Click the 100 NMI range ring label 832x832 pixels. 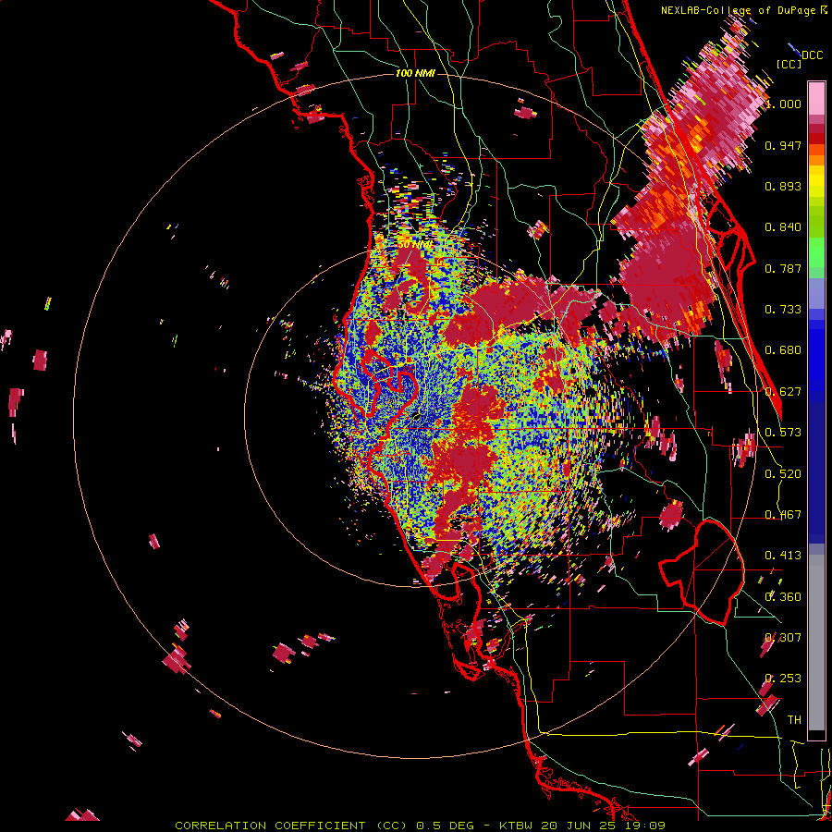point(415,73)
